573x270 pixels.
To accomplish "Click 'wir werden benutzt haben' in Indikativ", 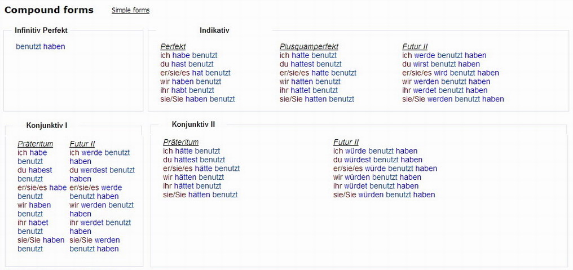I will point(446,82).
